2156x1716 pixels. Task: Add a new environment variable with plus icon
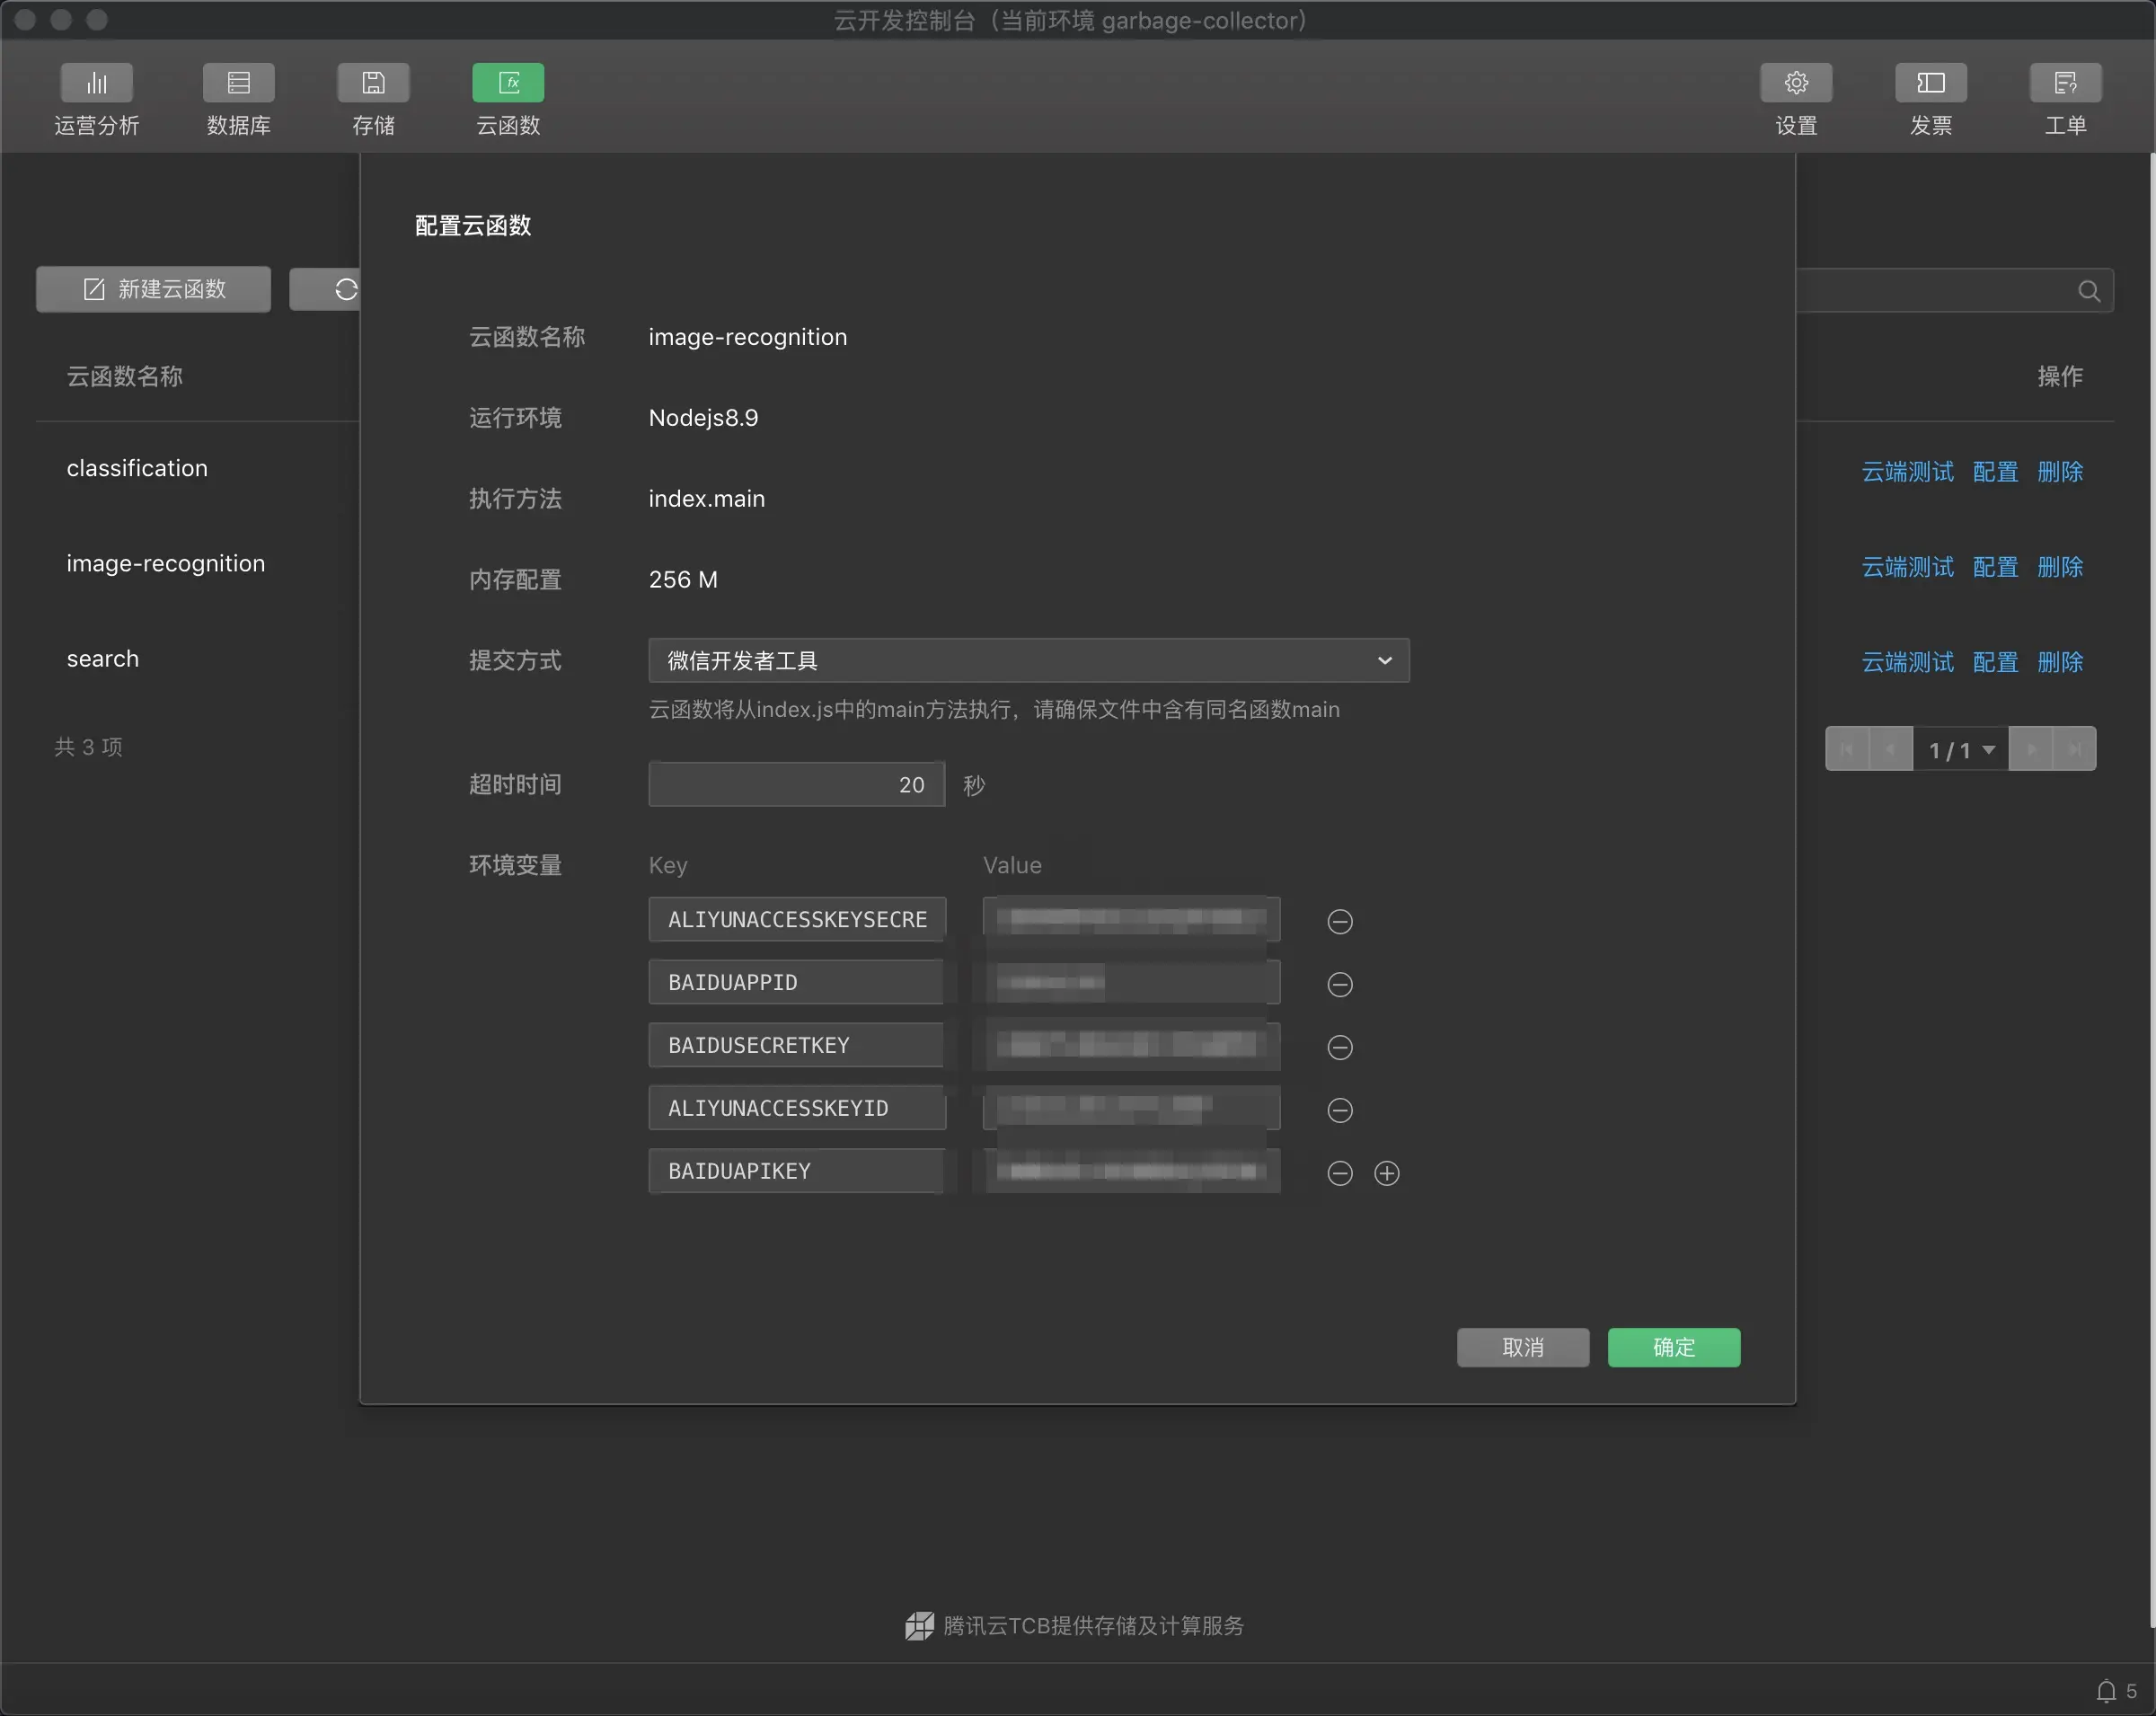coord(1387,1173)
